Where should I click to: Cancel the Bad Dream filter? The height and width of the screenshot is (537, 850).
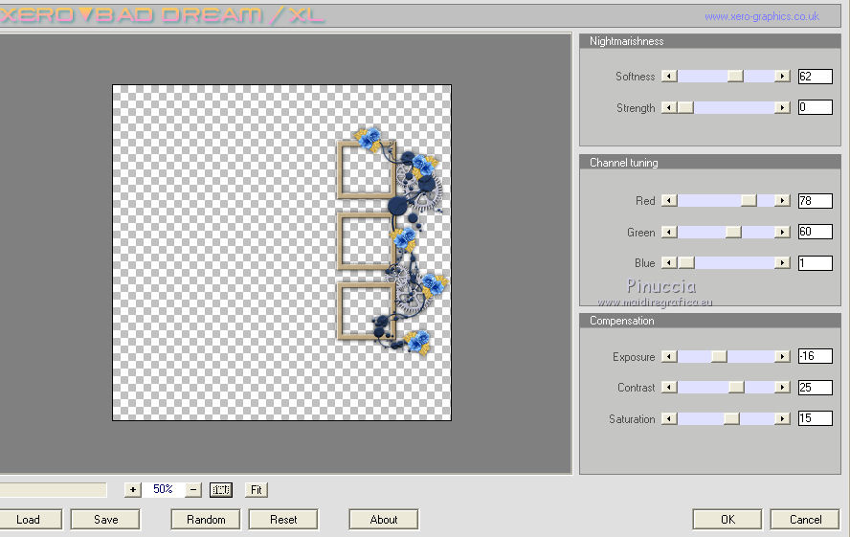(x=806, y=519)
